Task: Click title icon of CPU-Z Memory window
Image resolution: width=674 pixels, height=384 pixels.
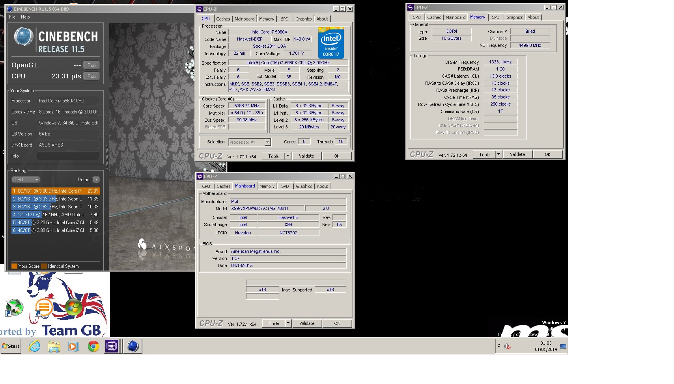Action: pyautogui.click(x=411, y=7)
